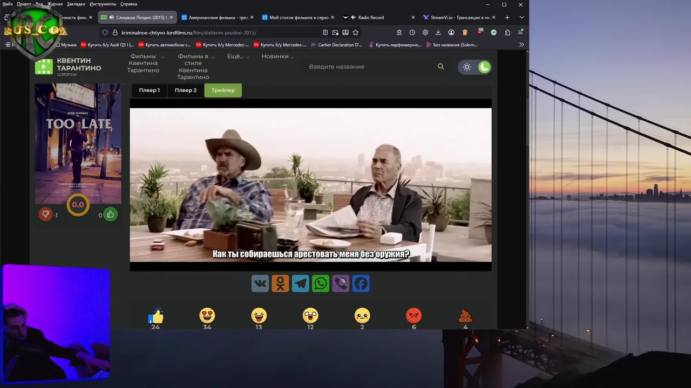The height and width of the screenshot is (388, 691).
Task: React with the surprised emoji (12)
Action: (x=310, y=316)
